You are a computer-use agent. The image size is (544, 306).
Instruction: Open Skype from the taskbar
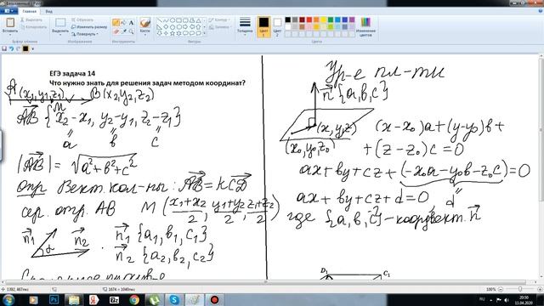pos(174,299)
